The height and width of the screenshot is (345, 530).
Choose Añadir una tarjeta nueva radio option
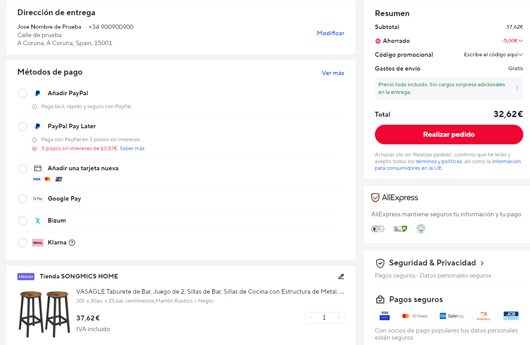[x=23, y=168]
